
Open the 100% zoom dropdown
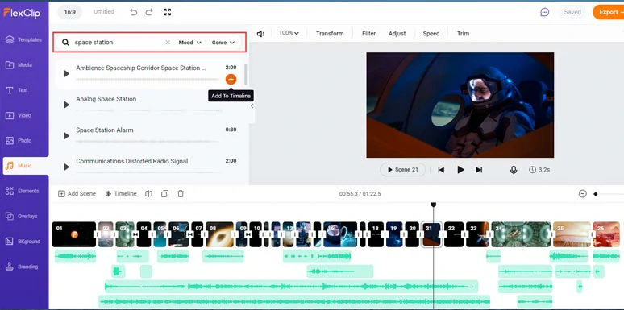[289, 33]
